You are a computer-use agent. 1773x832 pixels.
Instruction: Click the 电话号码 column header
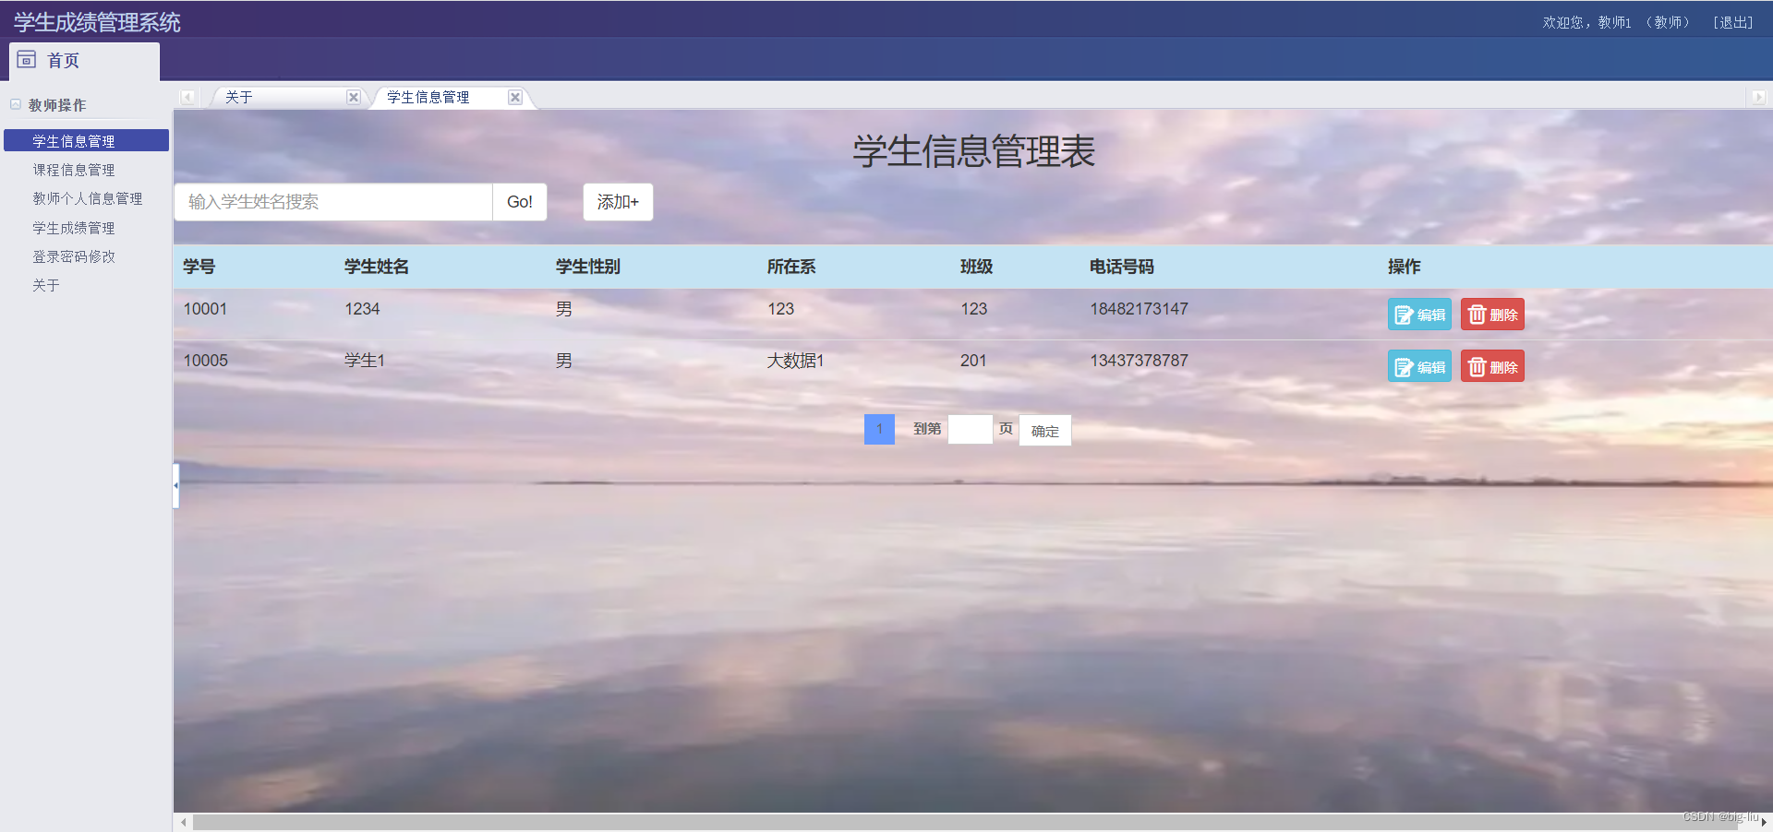click(1122, 267)
